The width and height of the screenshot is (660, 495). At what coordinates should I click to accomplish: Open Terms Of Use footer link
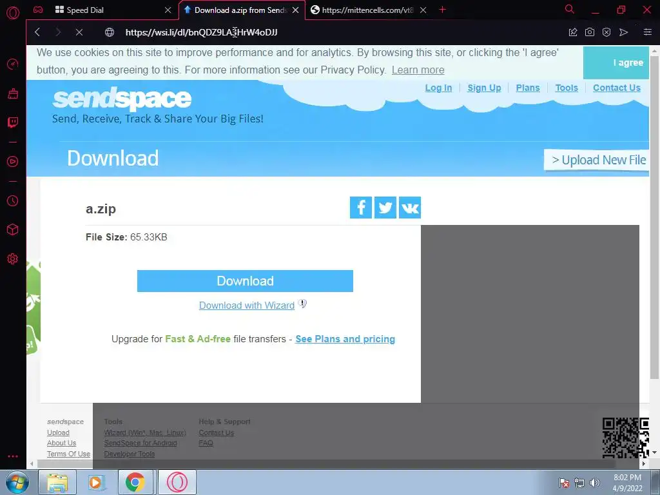(68, 454)
